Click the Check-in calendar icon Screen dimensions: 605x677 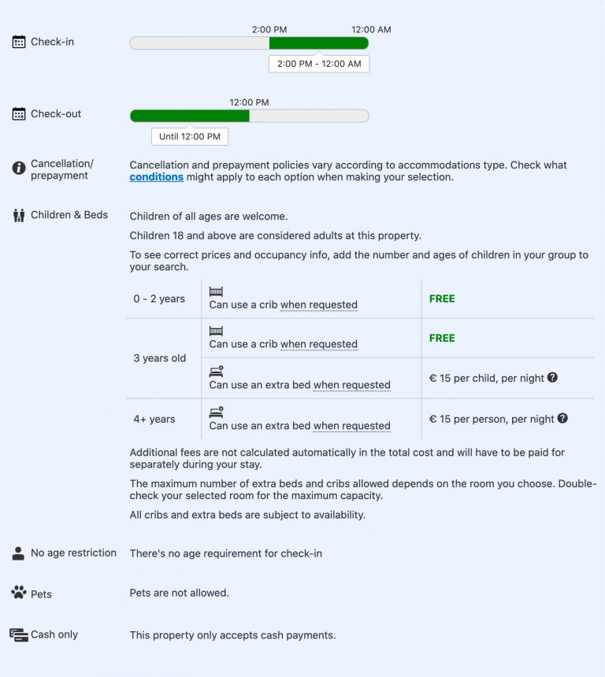(19, 43)
